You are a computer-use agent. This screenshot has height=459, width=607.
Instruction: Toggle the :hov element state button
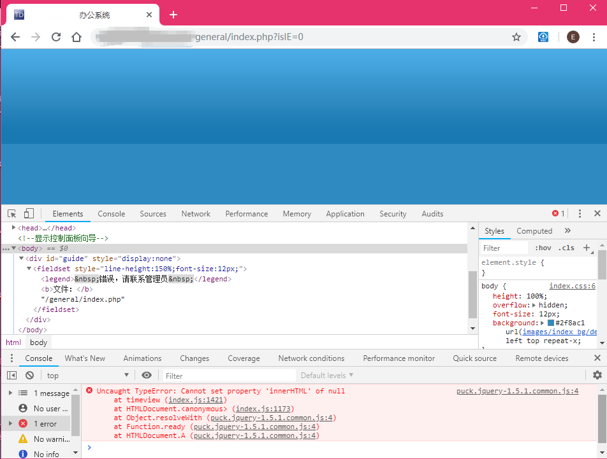click(543, 248)
